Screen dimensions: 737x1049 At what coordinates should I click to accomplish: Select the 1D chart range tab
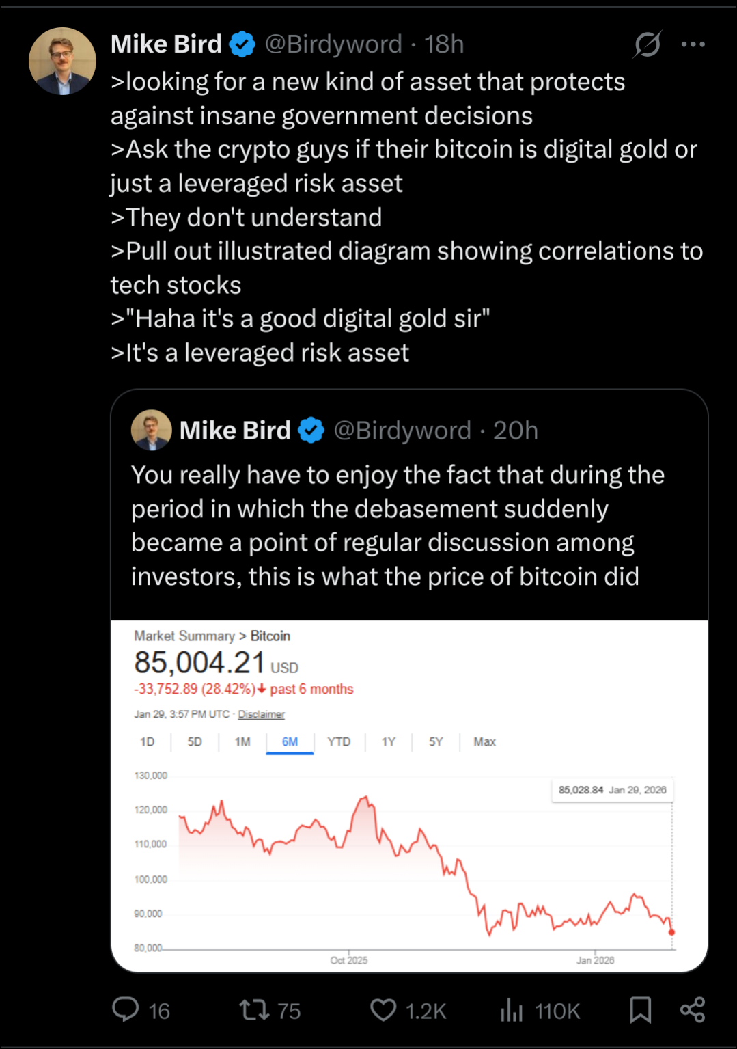(148, 741)
